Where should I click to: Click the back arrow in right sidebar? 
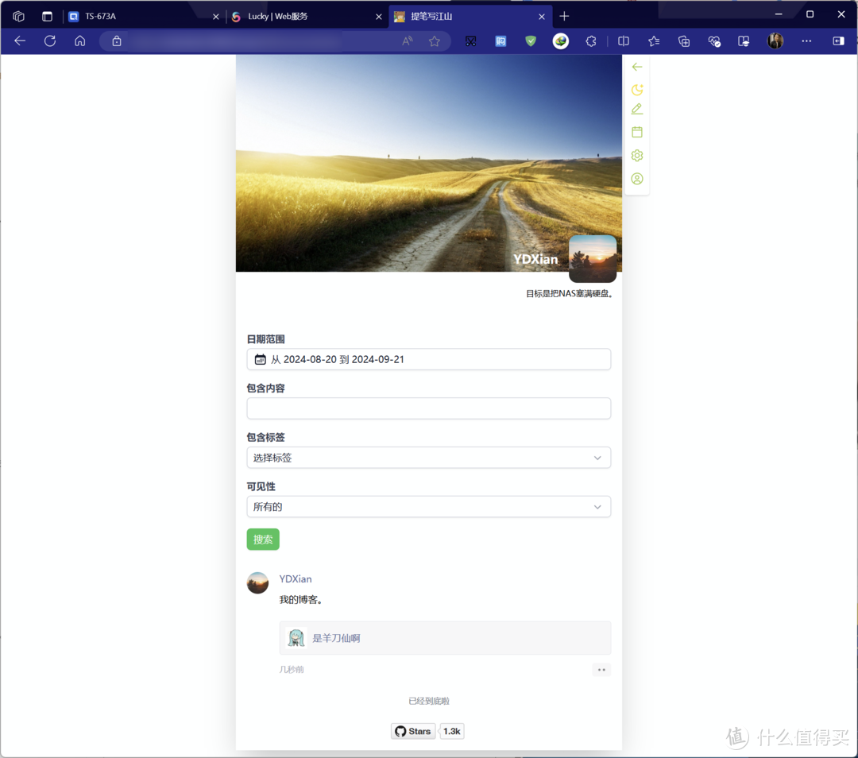click(x=637, y=67)
